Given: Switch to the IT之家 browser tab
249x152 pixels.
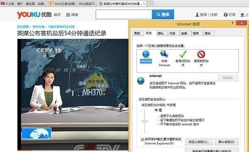Looking at the screenshot, I should point(24,3).
